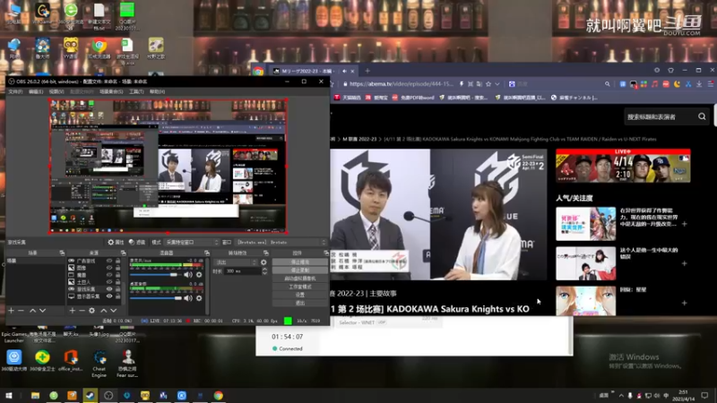Open settings gear for first mixer channel
Viewport: 717px width, 403px height.
point(199,275)
